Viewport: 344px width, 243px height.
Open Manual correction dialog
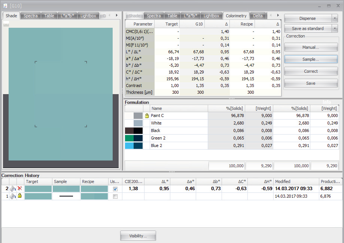pyautogui.click(x=311, y=47)
